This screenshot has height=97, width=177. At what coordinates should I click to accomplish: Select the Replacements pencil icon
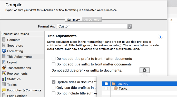click(x=4, y=73)
